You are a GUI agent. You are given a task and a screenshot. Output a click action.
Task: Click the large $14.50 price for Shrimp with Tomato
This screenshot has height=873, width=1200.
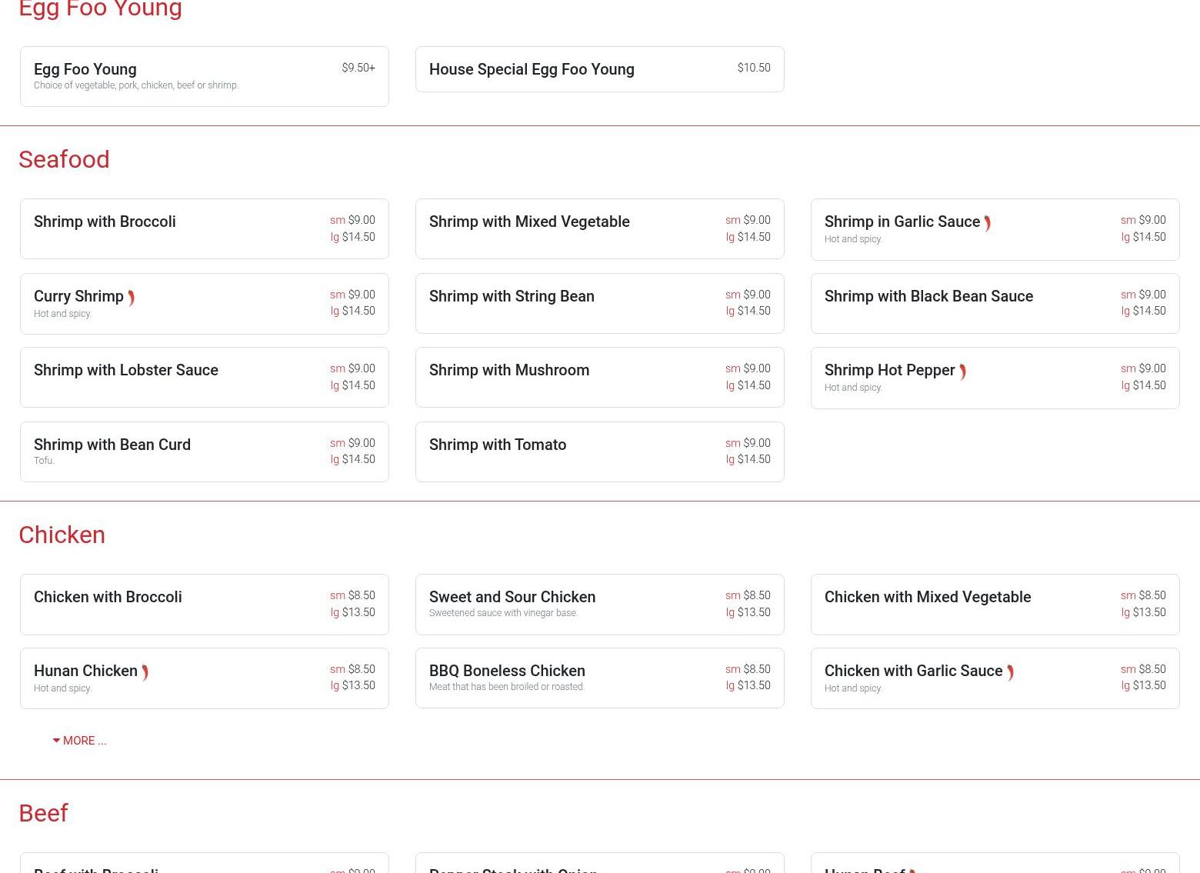pyautogui.click(x=753, y=459)
